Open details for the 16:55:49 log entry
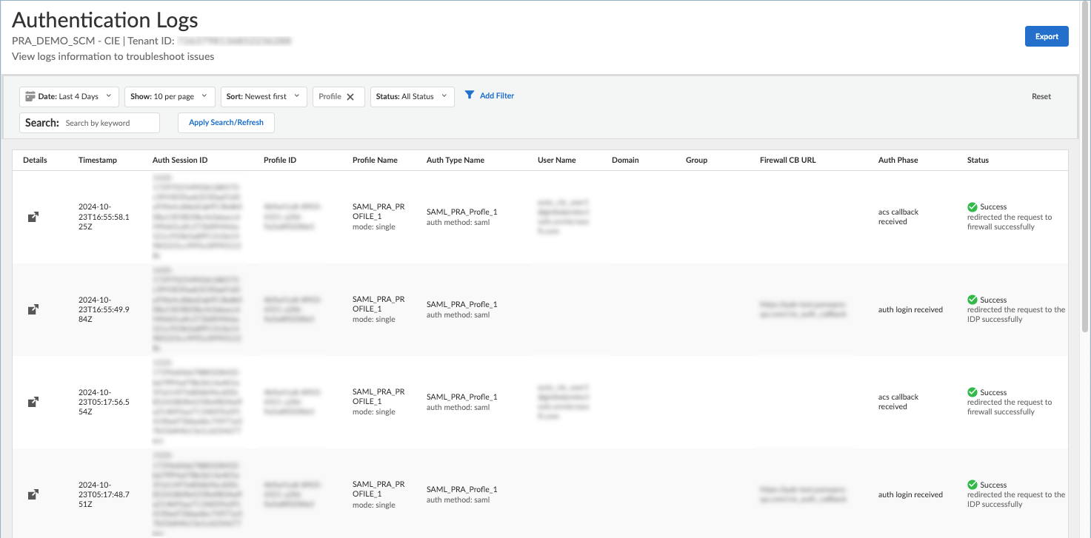The image size is (1091, 538). [x=33, y=309]
